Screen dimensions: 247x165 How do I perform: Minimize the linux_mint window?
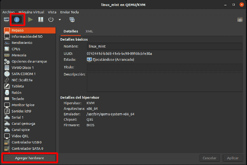click(226, 5)
